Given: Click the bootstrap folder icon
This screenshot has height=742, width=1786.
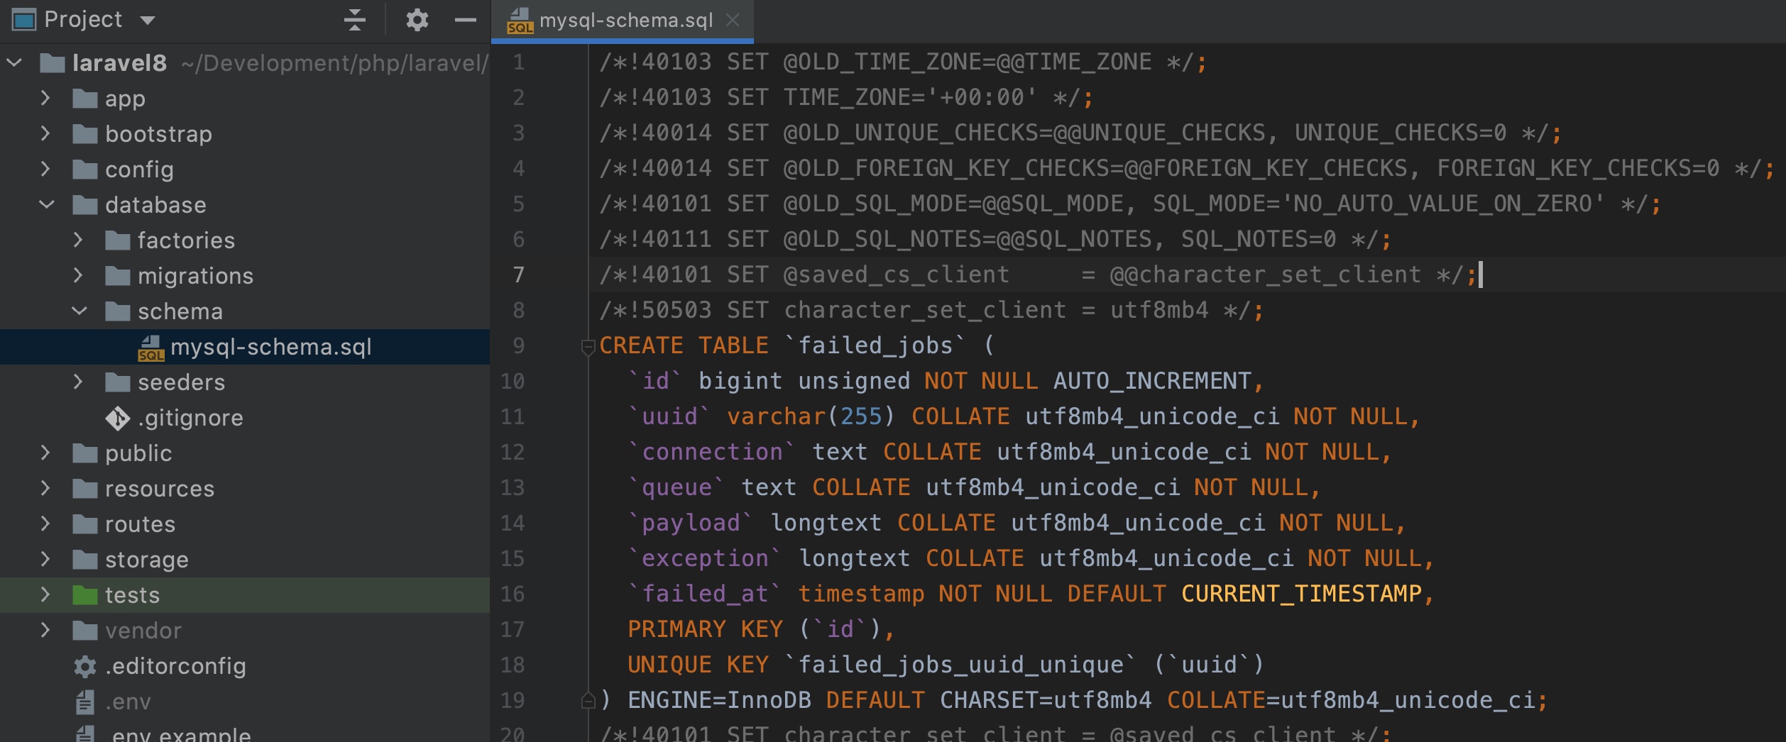Looking at the screenshot, I should click(85, 133).
